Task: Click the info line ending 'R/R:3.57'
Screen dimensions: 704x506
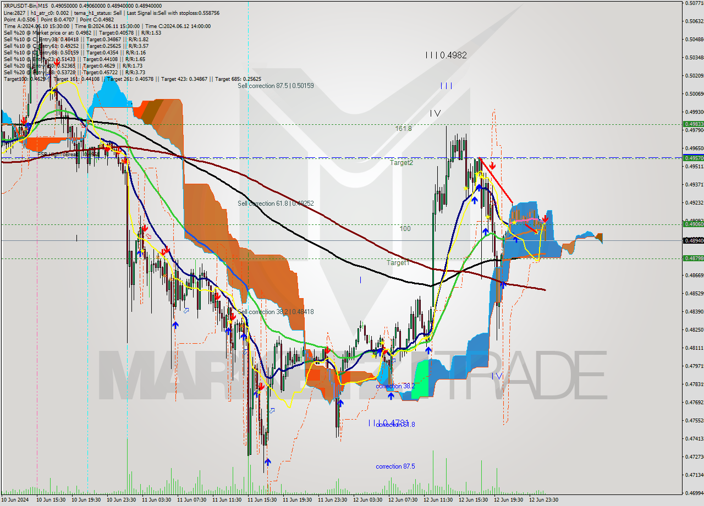Action: [76, 46]
